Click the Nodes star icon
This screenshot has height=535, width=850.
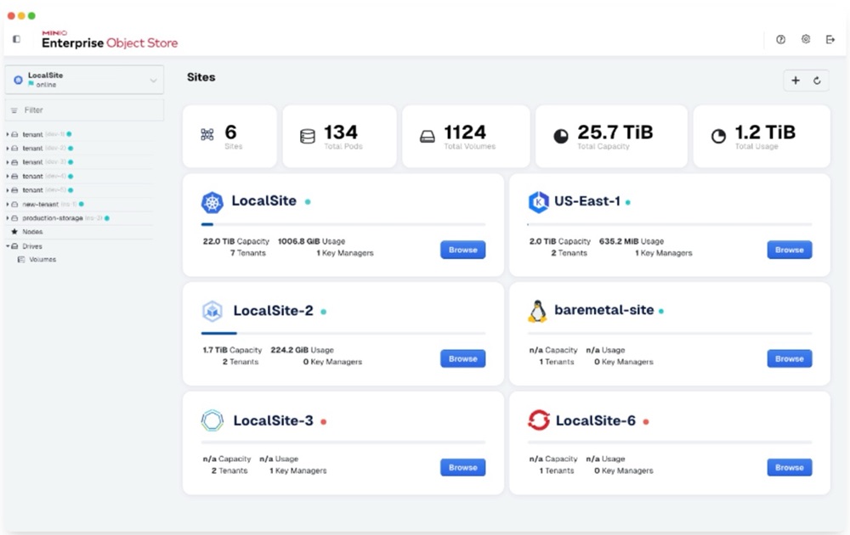14,231
